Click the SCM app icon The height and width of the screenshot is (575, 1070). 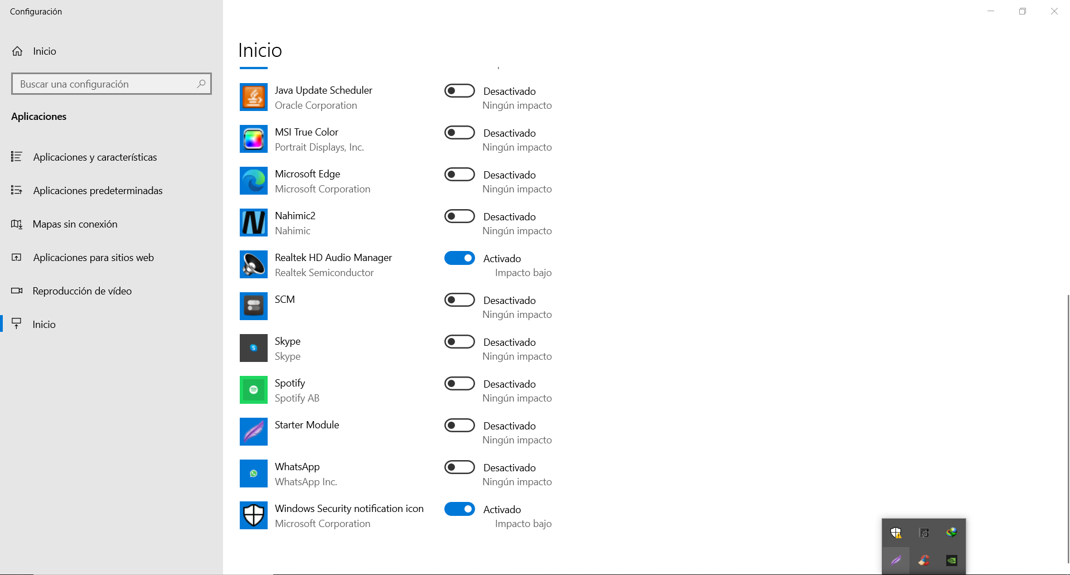pyautogui.click(x=254, y=306)
